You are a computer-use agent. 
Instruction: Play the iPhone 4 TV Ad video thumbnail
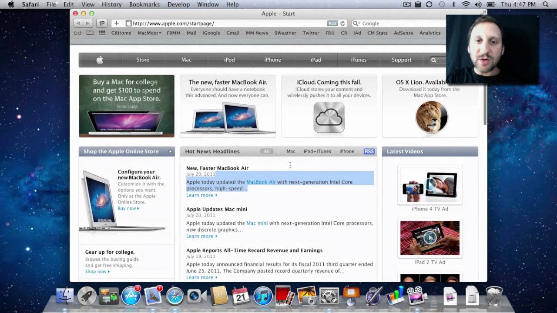pyautogui.click(x=430, y=185)
